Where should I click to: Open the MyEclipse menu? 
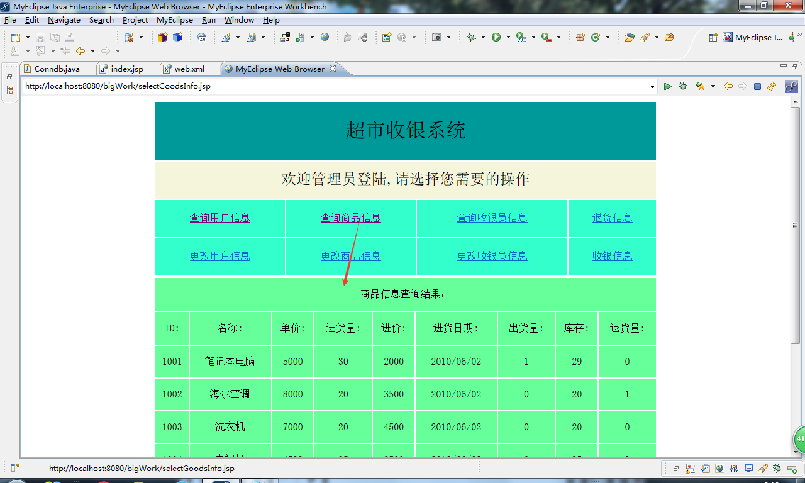[175, 20]
